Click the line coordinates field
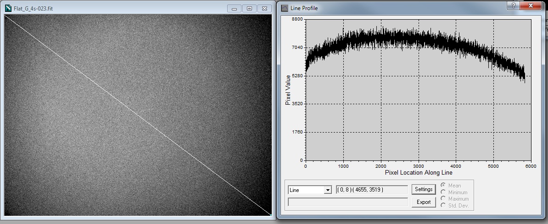The height and width of the screenshot is (224, 548). (372, 190)
